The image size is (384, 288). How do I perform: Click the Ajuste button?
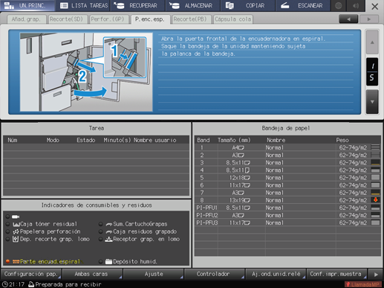(x=153, y=274)
